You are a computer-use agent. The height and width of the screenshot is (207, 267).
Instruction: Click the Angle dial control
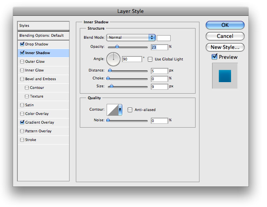pyautogui.click(x=113, y=59)
